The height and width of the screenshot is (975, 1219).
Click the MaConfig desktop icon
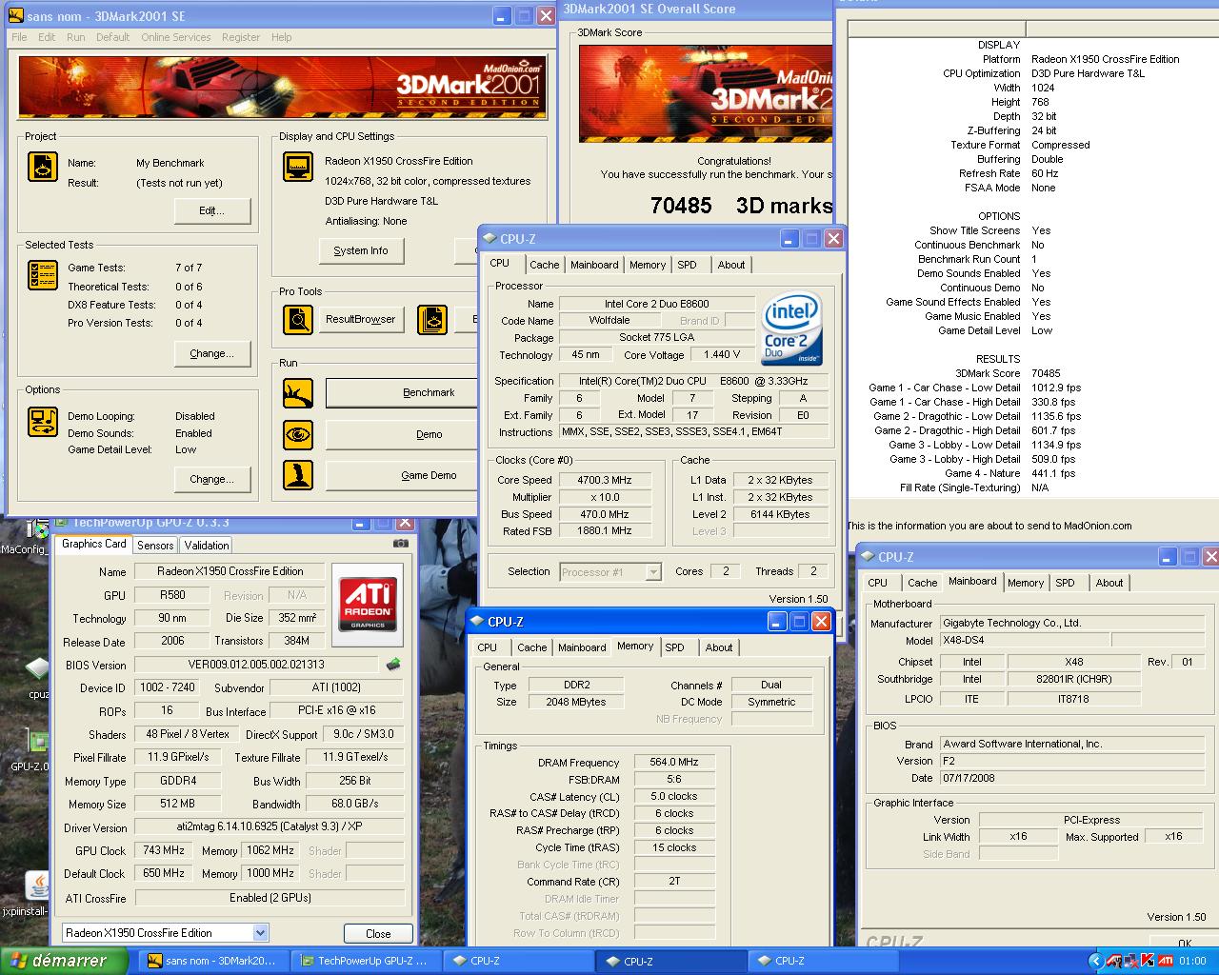(x=37, y=529)
